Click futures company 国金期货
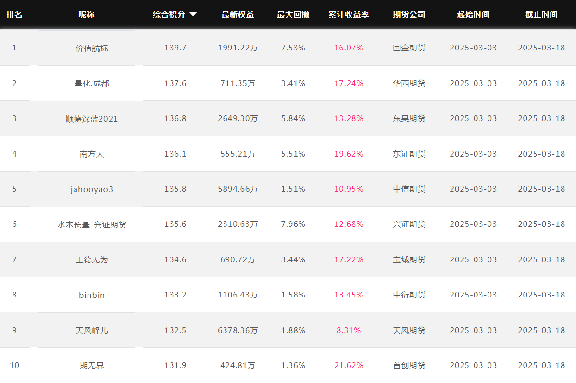This screenshot has height=383, width=576. 409,48
